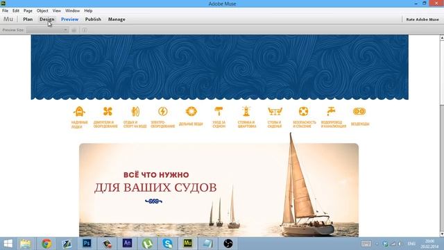Switch to Plan mode

[x=28, y=19]
